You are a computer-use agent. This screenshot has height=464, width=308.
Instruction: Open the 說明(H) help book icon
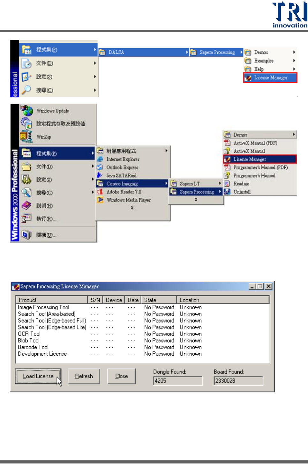pos(26,206)
